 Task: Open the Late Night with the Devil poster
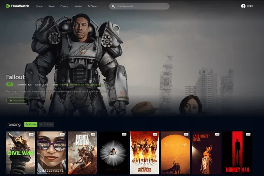tap(206, 153)
